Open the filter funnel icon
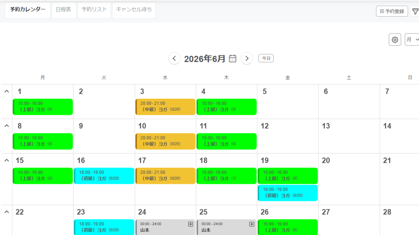Image resolution: width=419 pixels, height=235 pixels. pyautogui.click(x=415, y=11)
